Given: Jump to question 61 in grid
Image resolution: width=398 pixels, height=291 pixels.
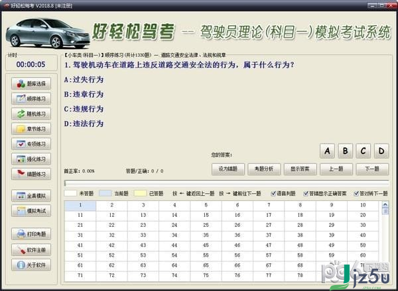Looking at the screenshot, I should tap(80, 265).
